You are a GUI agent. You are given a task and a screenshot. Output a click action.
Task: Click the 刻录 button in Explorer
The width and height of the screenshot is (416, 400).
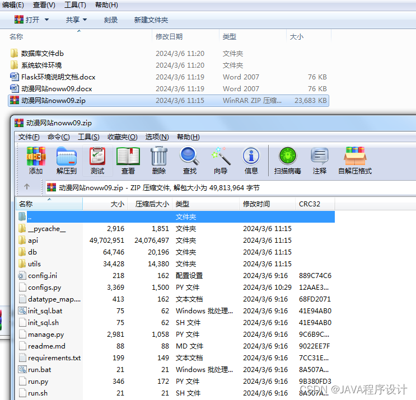click(x=111, y=20)
